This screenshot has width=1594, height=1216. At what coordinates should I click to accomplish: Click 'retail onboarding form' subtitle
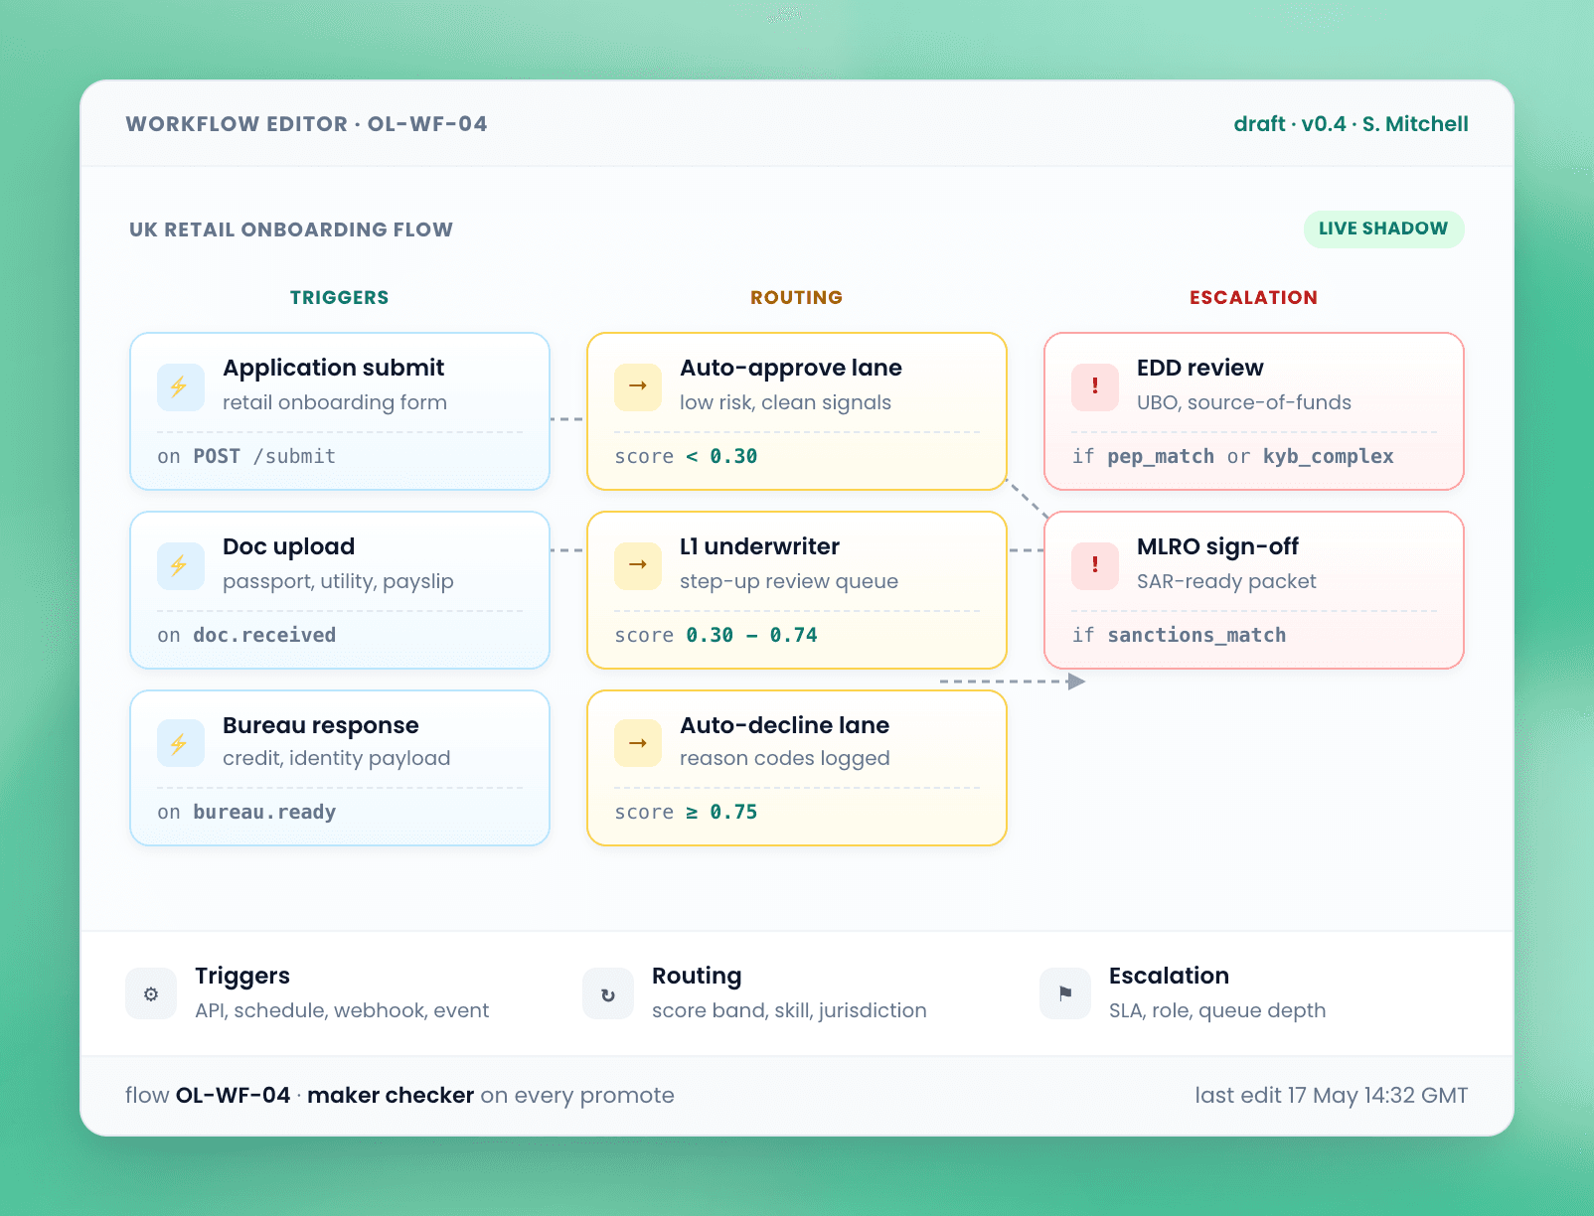pos(335,402)
